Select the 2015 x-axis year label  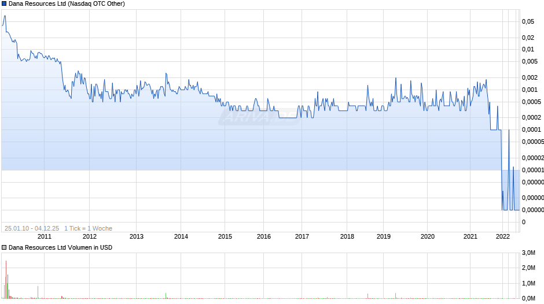(x=225, y=236)
